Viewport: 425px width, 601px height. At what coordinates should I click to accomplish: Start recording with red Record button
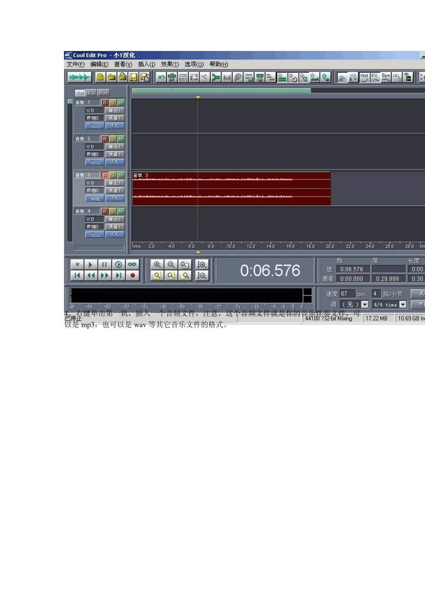[132, 275]
